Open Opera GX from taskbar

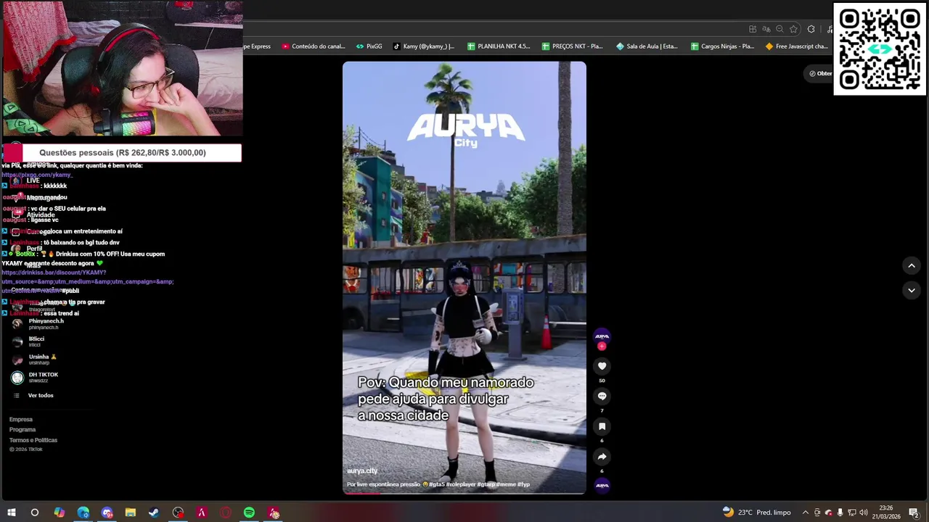tap(226, 513)
